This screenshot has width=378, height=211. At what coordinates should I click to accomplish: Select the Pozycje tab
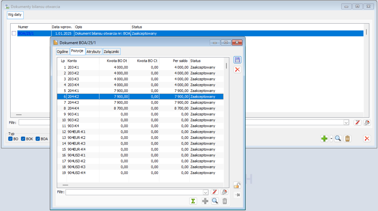tap(78, 51)
